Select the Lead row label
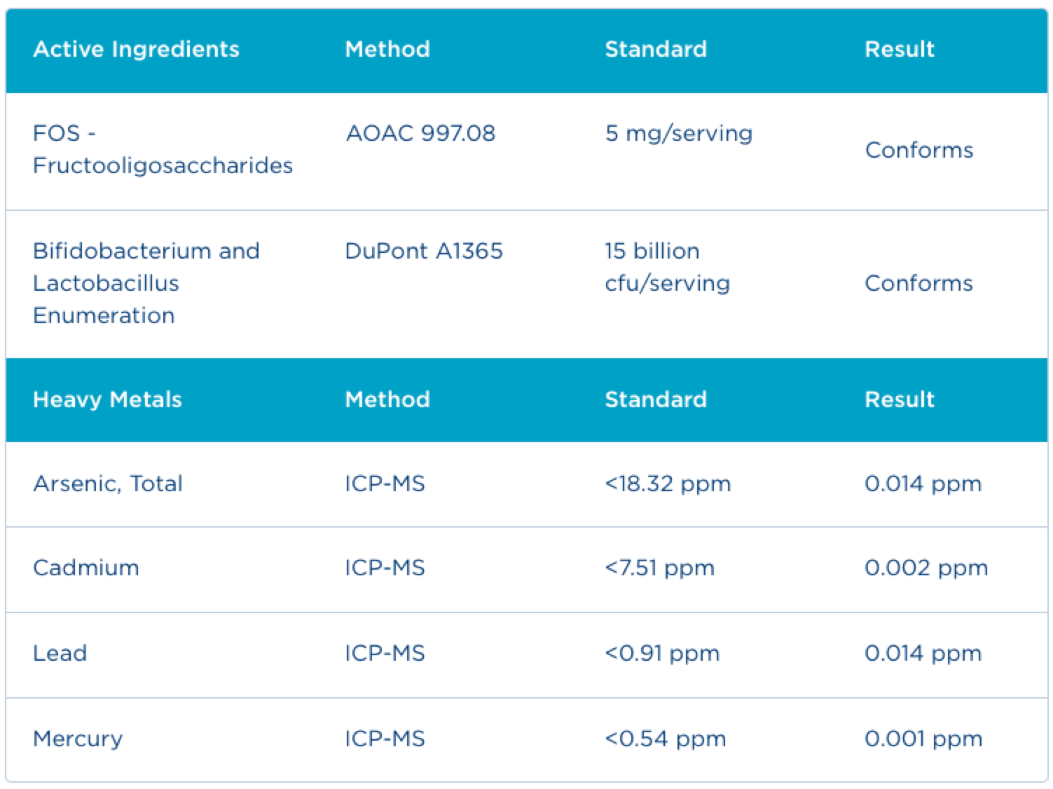1053x789 pixels. [60, 653]
